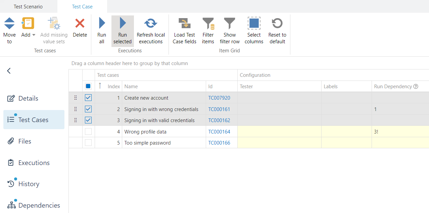The width and height of the screenshot is (429, 213).
Task: Uncheck the Create new account row
Action: pyautogui.click(x=88, y=98)
